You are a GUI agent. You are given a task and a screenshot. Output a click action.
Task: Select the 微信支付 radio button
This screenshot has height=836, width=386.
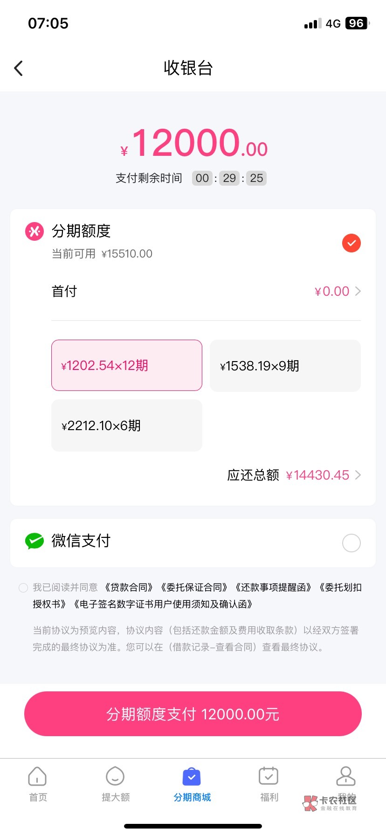pos(352,543)
